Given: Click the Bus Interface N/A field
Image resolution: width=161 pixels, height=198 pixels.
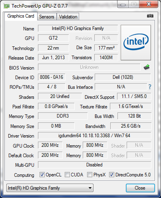Looking at the screenshot, I should [121, 87].
